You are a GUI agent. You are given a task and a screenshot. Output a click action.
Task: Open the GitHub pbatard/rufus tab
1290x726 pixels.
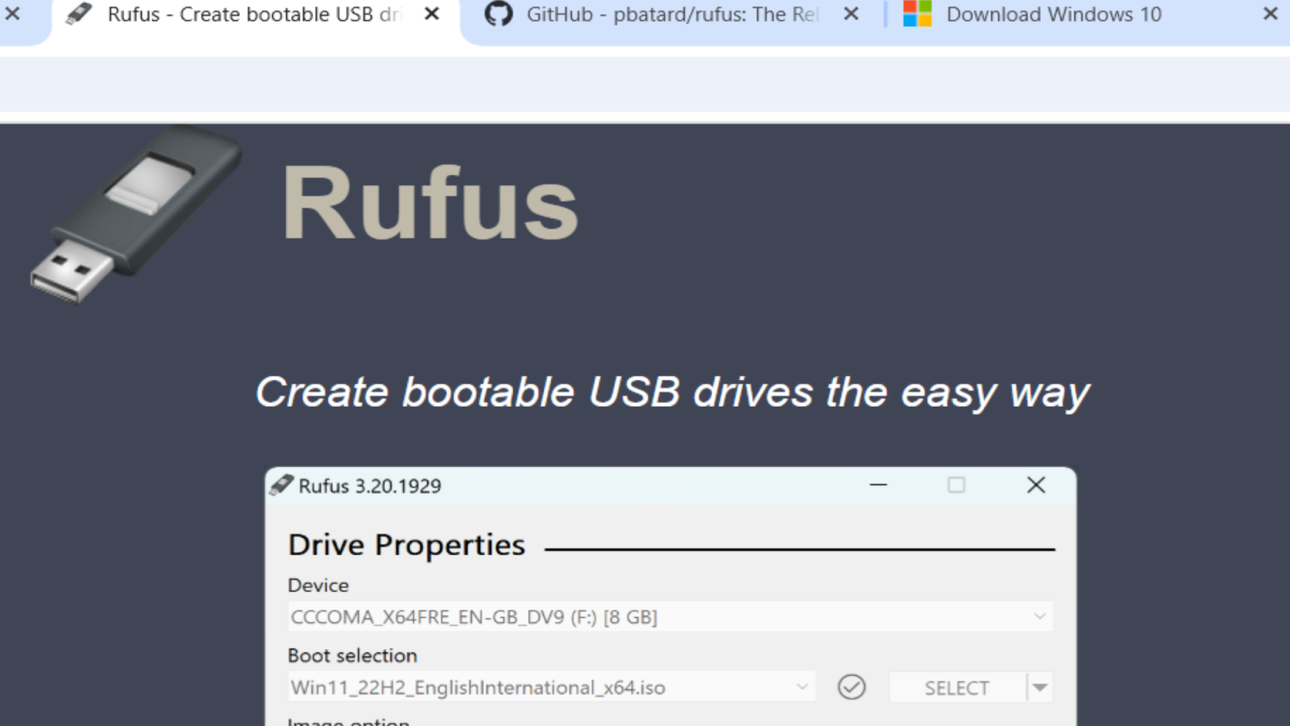pos(672,15)
